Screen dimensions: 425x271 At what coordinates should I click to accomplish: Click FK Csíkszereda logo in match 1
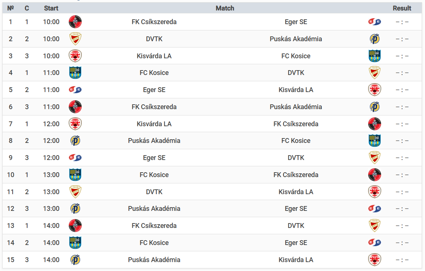click(x=75, y=22)
